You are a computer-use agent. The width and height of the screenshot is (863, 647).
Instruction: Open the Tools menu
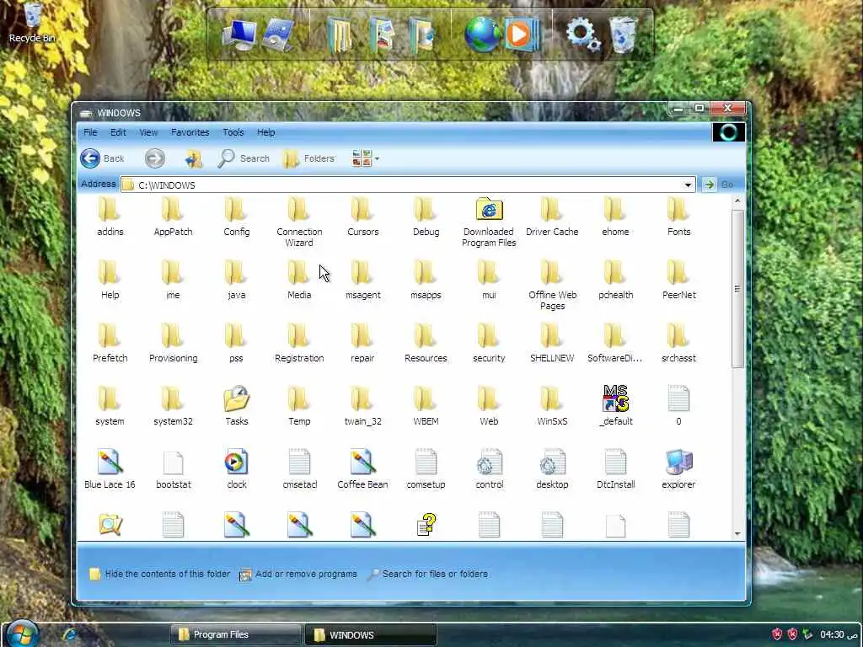[x=233, y=132]
